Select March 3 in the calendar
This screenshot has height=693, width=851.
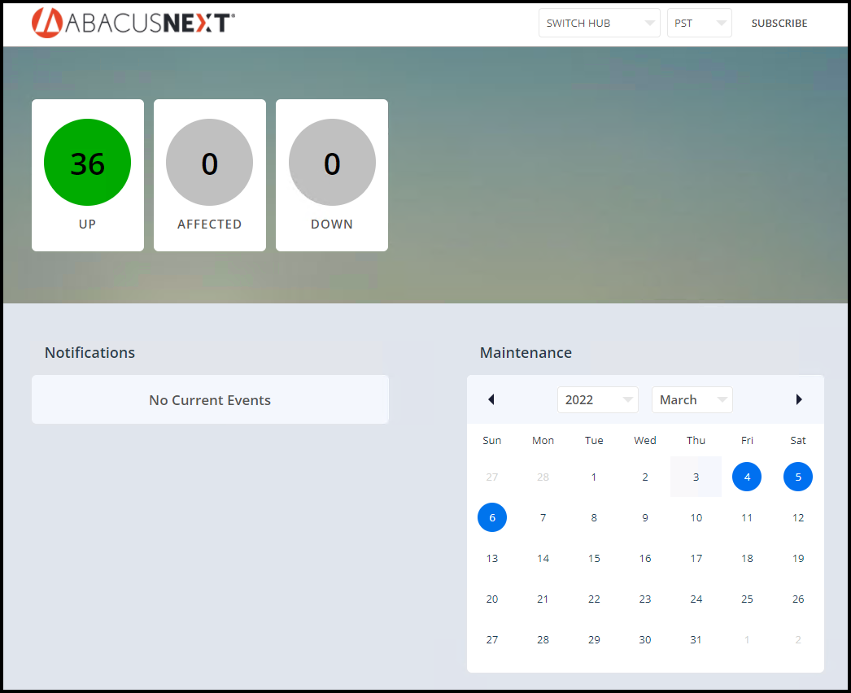coord(696,477)
